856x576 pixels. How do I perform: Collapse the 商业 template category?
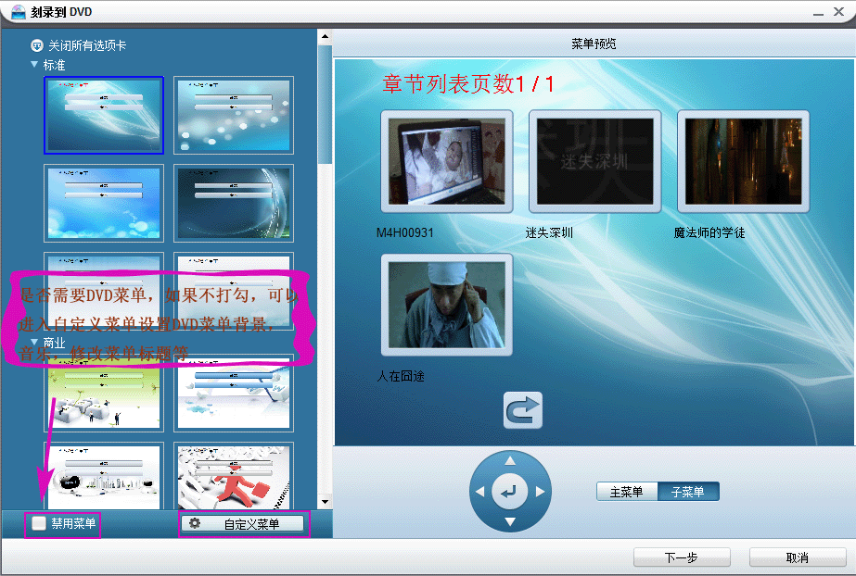click(x=34, y=342)
